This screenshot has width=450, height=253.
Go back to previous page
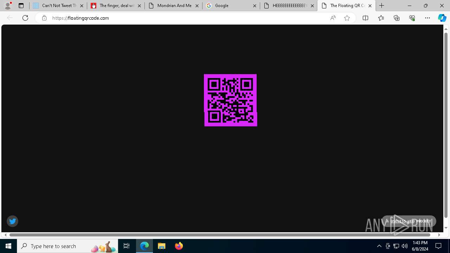click(x=10, y=18)
